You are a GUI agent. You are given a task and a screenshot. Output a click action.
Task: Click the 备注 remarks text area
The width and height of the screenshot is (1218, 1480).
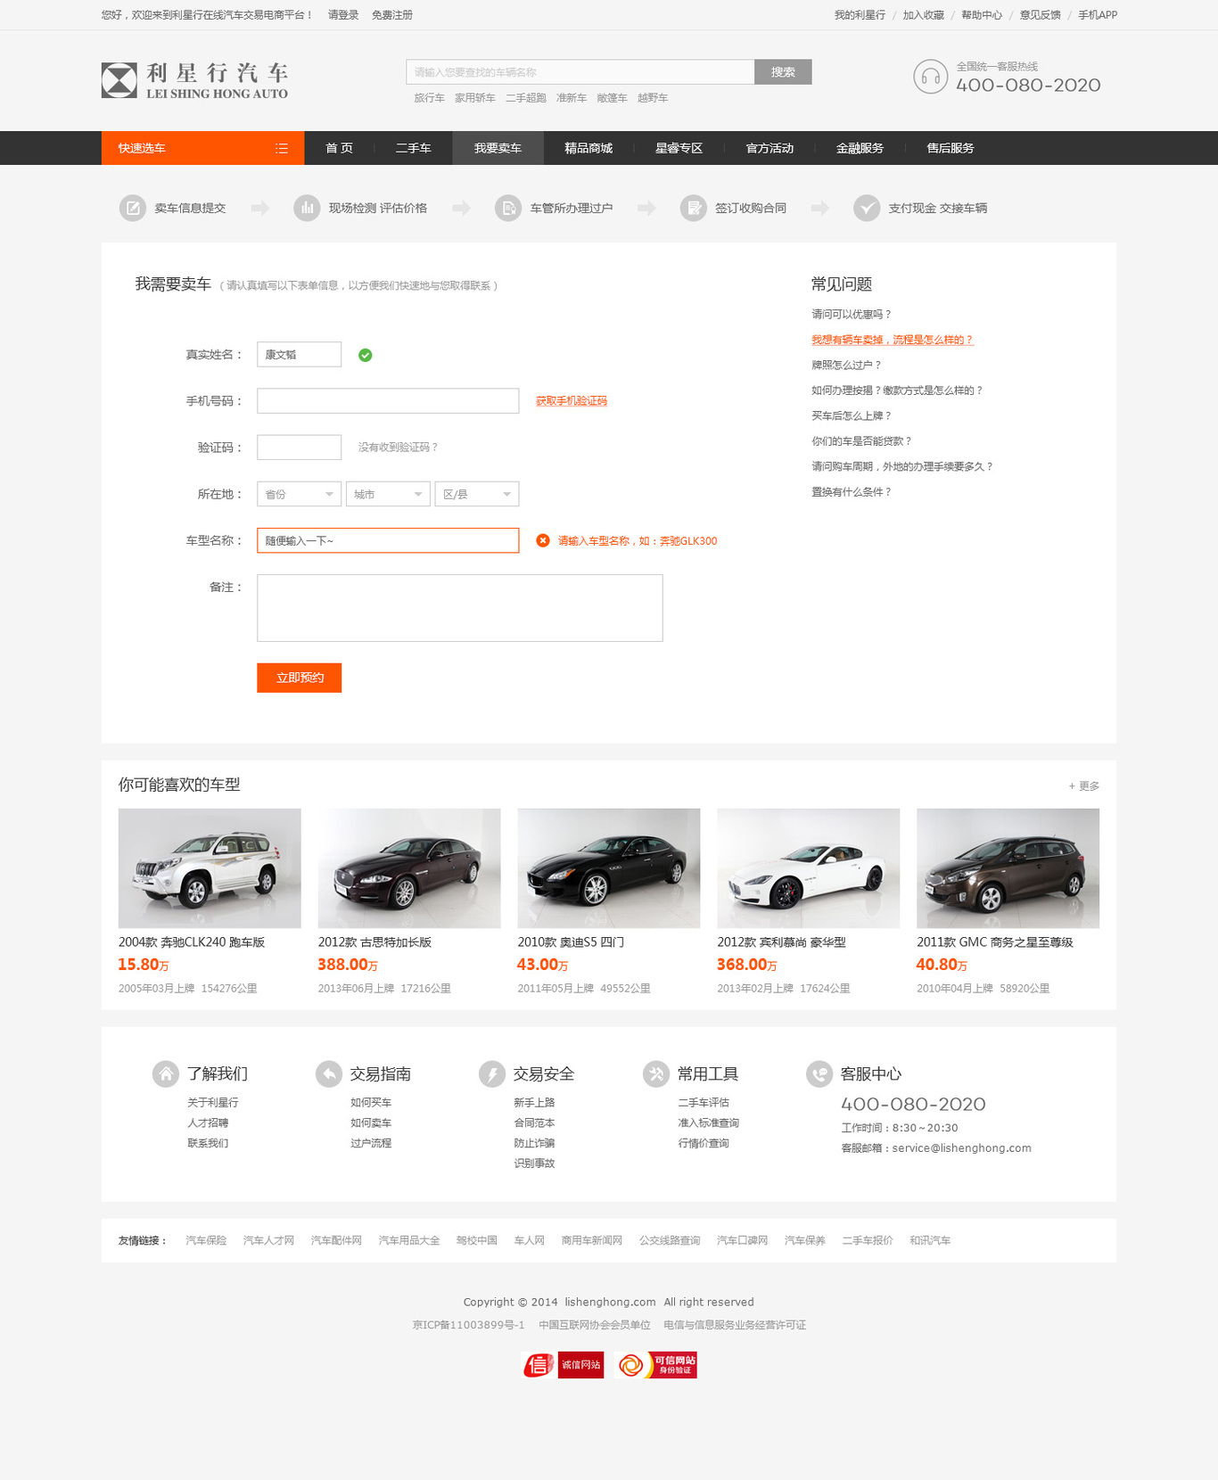pyautogui.click(x=460, y=608)
